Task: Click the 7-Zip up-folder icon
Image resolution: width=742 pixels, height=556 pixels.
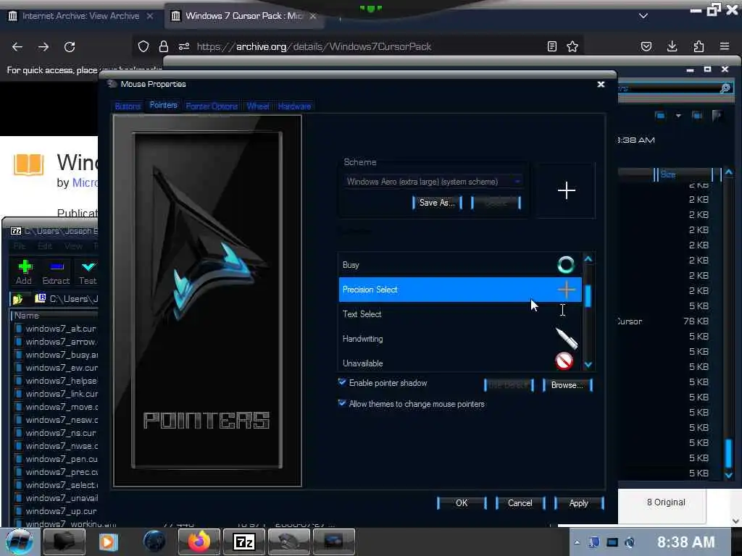Action: click(17, 299)
